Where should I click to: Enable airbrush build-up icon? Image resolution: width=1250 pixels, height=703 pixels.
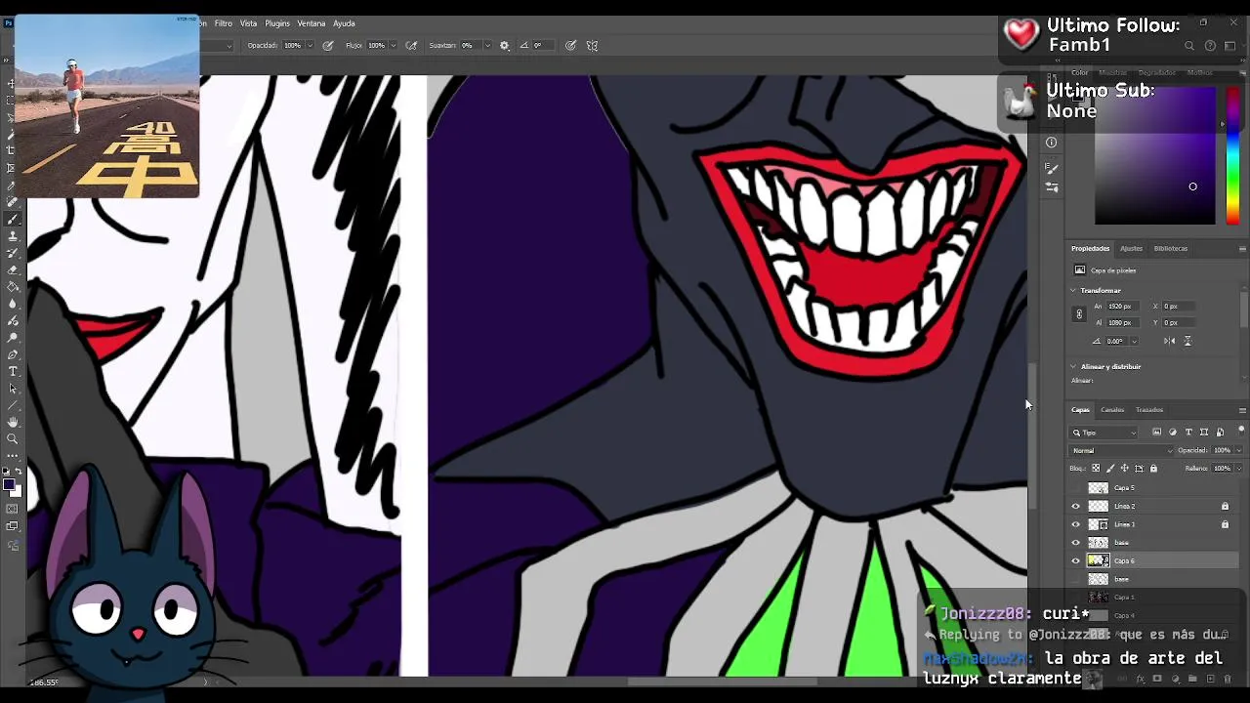click(x=411, y=45)
